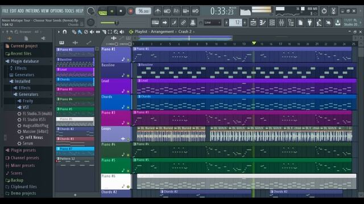Viewport: 364px width, 204px height.
Task: Collapse Plugin database folder
Action: point(25,61)
